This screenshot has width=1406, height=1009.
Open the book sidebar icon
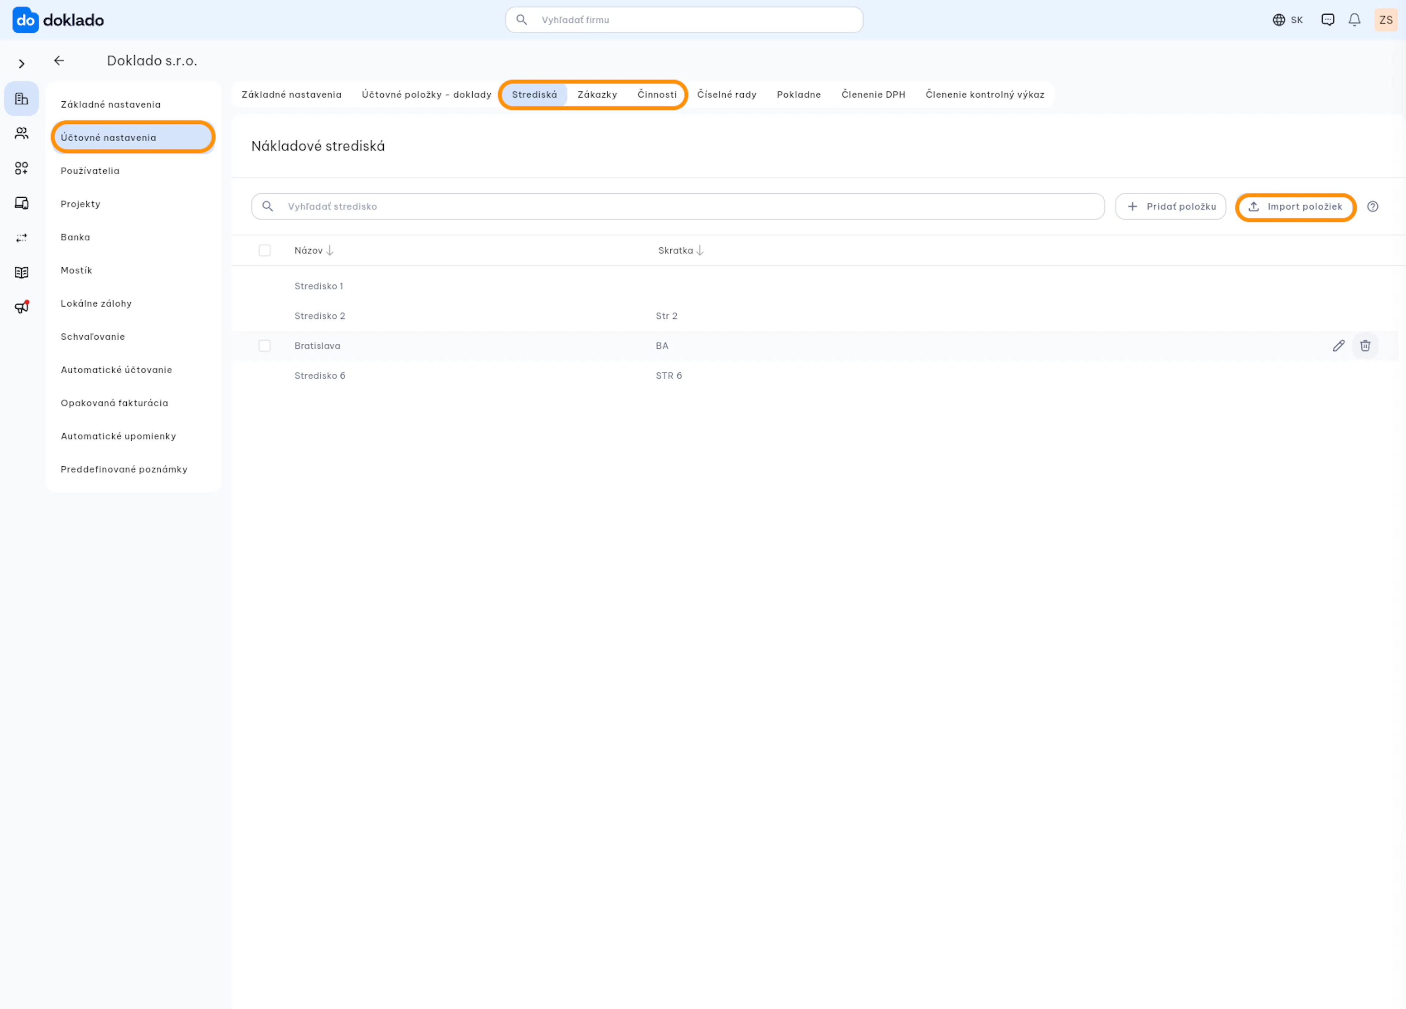22,272
